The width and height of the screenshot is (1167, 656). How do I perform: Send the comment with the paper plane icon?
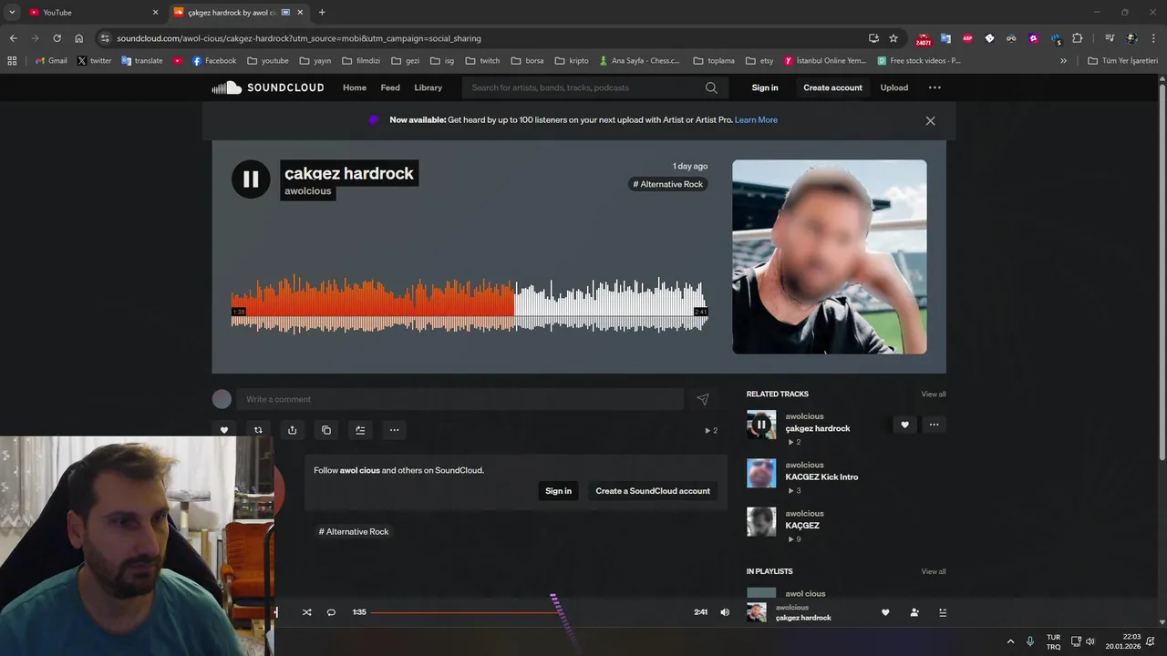pos(703,399)
